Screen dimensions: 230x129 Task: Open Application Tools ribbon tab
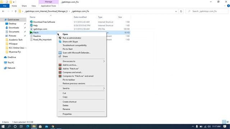click(49, 6)
